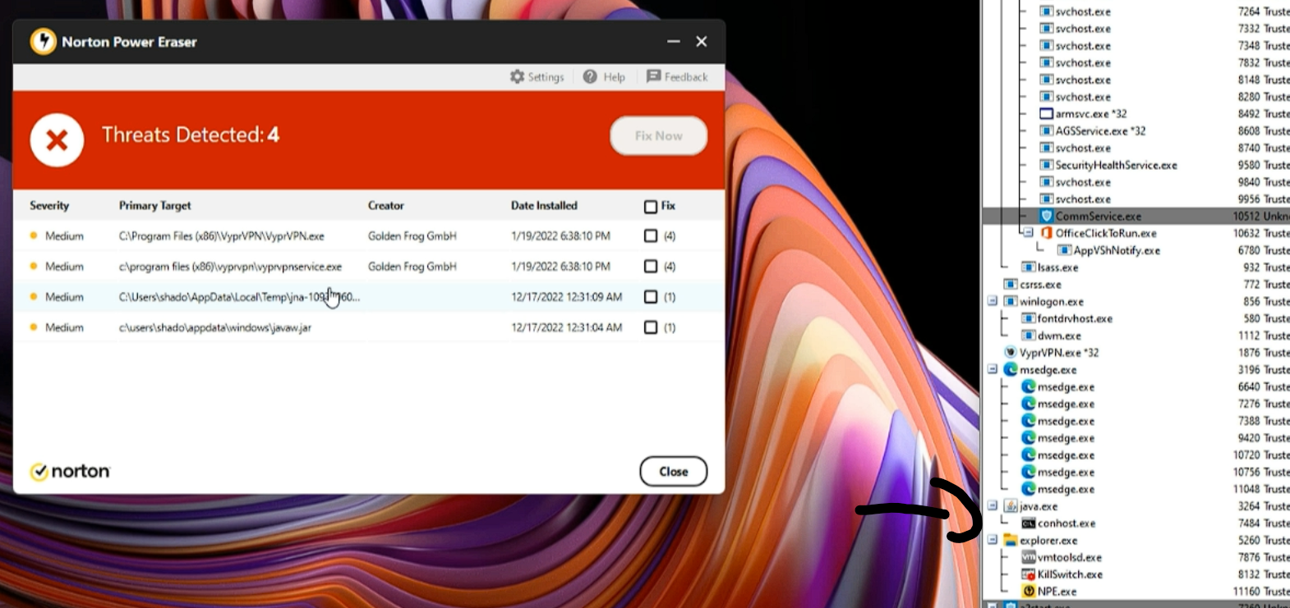Viewport: 1290px width, 608px height.
Task: Select the C:\Program Files (x86)\VyprVPN\VyprVPN.exe path
Action: pyautogui.click(x=222, y=236)
